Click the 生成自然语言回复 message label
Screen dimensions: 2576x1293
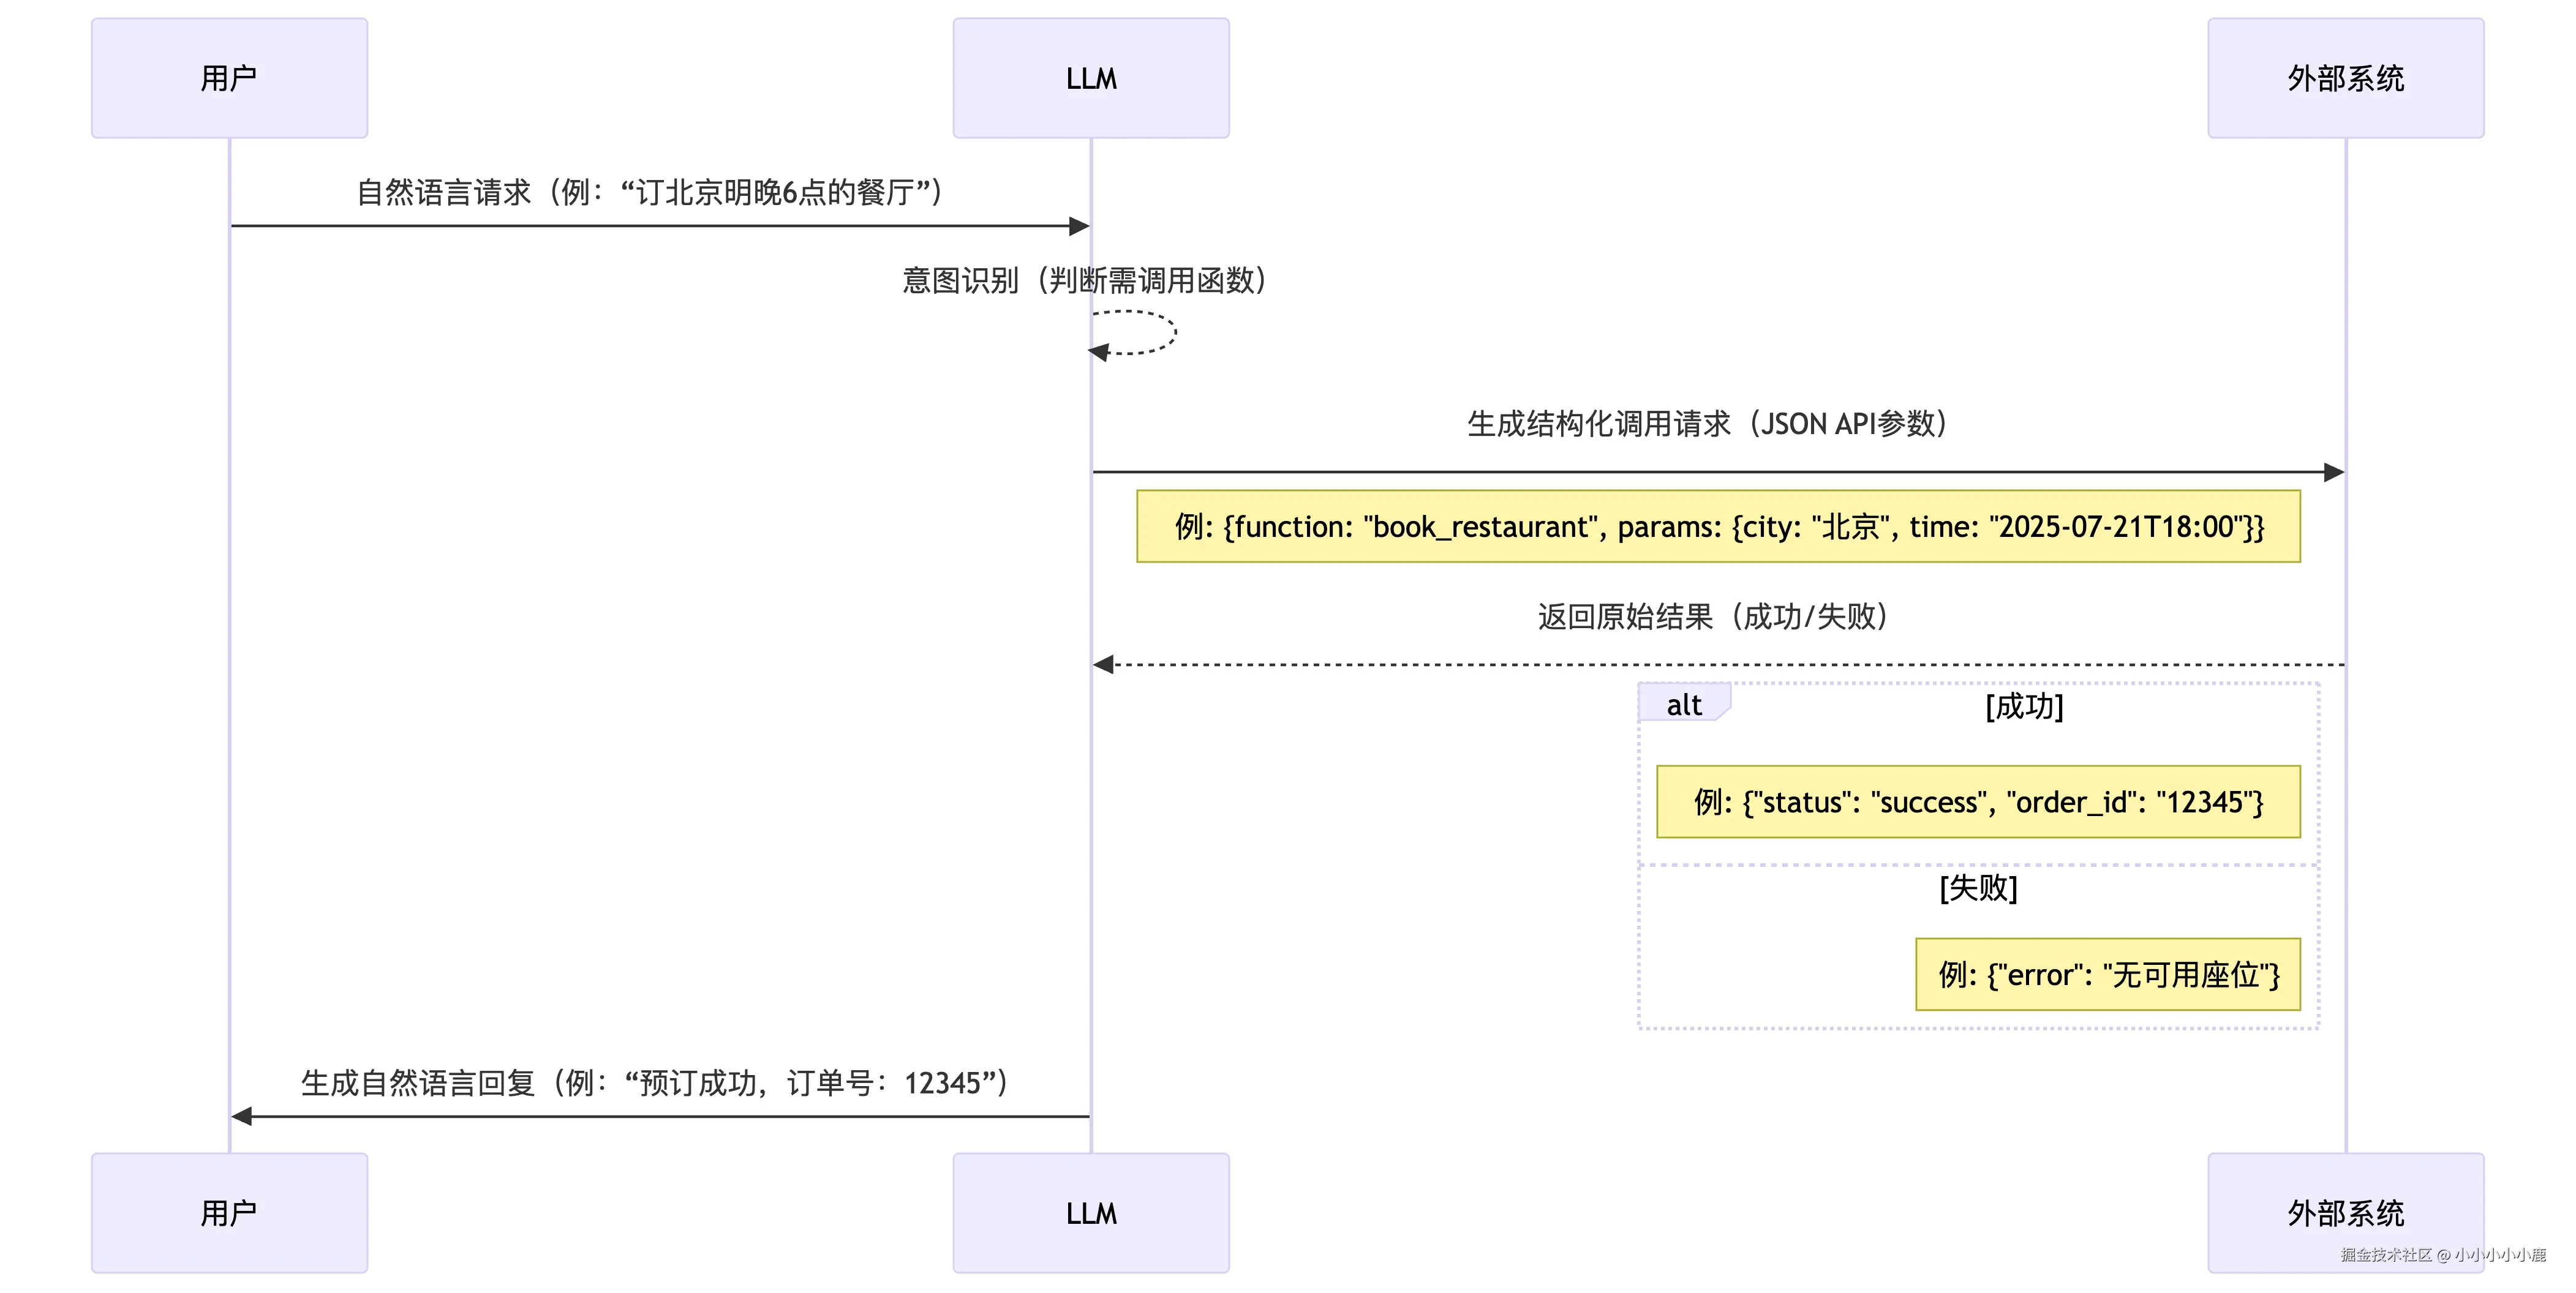[655, 1083]
